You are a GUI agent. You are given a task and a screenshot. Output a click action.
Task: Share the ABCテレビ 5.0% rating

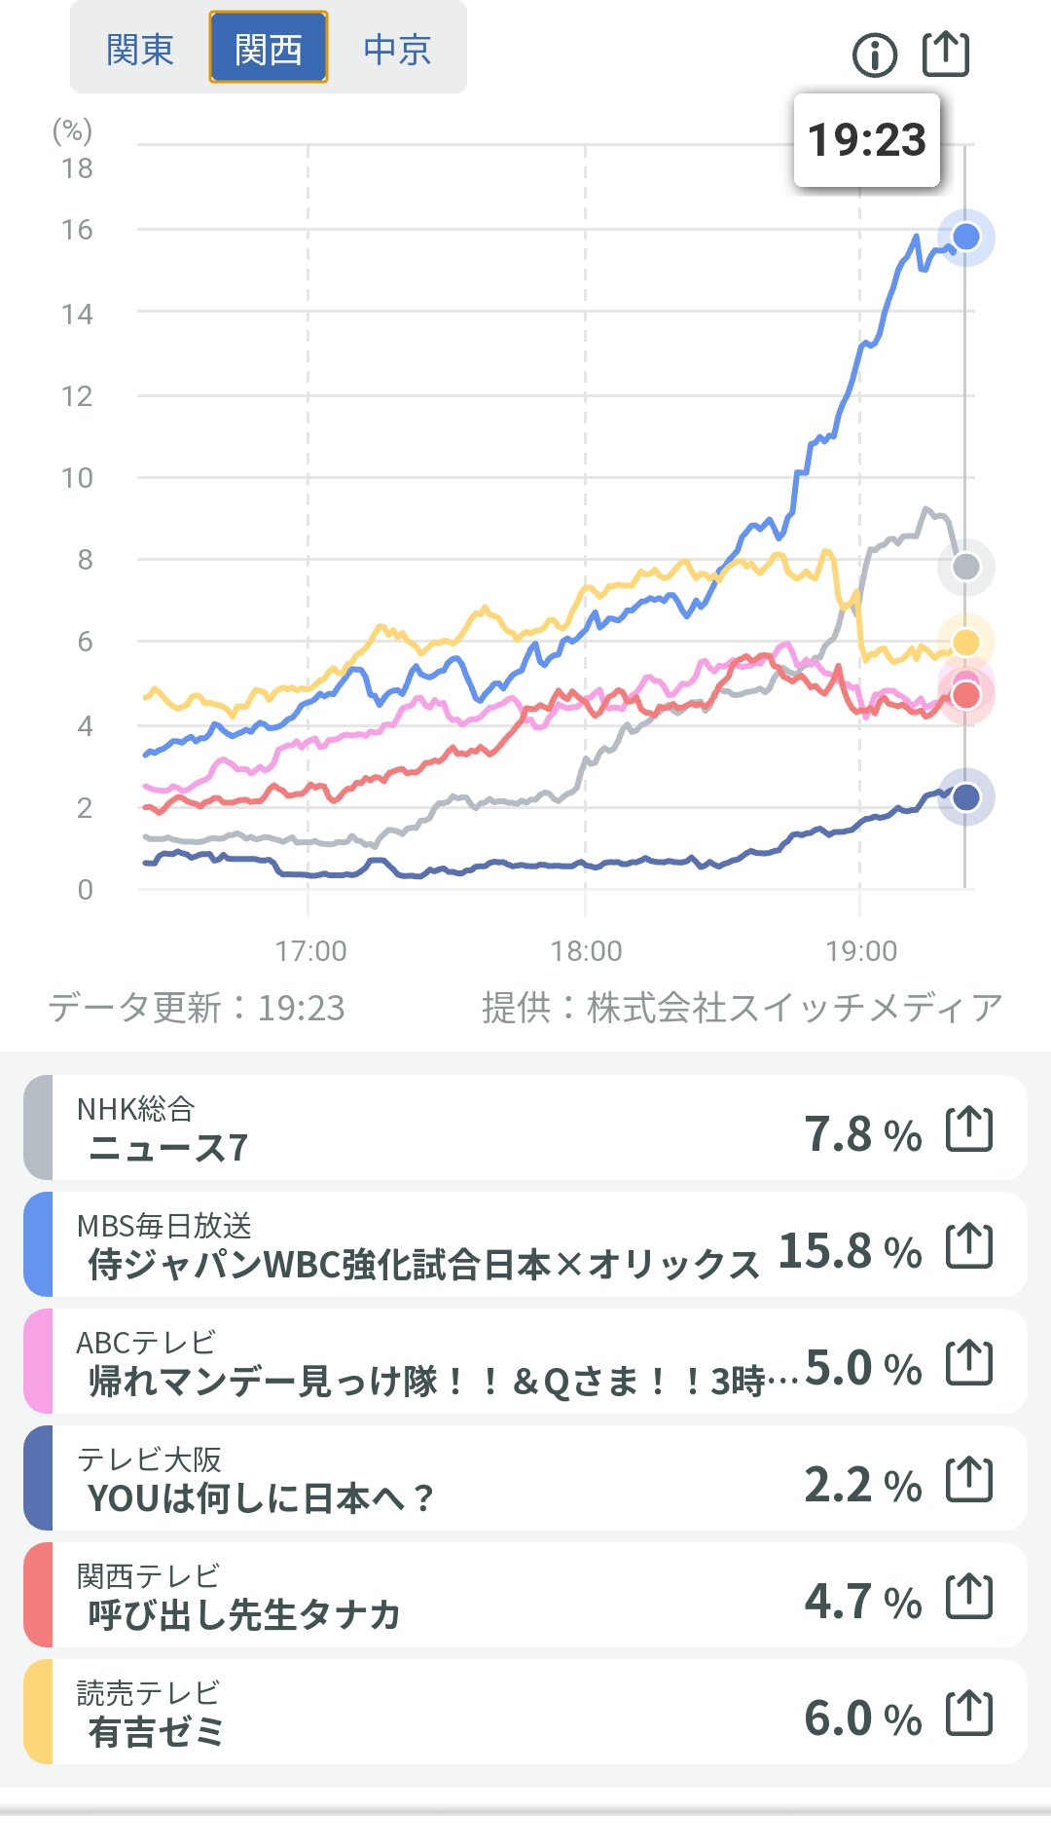click(969, 1363)
